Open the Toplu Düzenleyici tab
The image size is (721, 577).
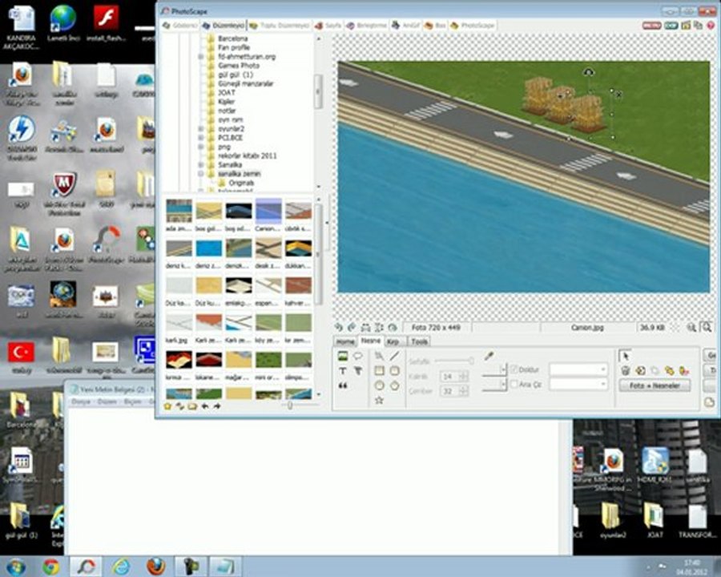[280, 26]
